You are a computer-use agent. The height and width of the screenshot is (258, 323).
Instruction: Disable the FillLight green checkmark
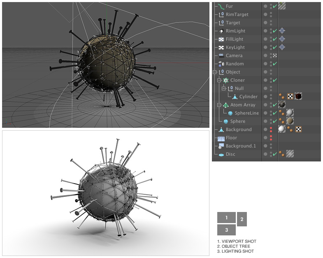click(x=275, y=39)
